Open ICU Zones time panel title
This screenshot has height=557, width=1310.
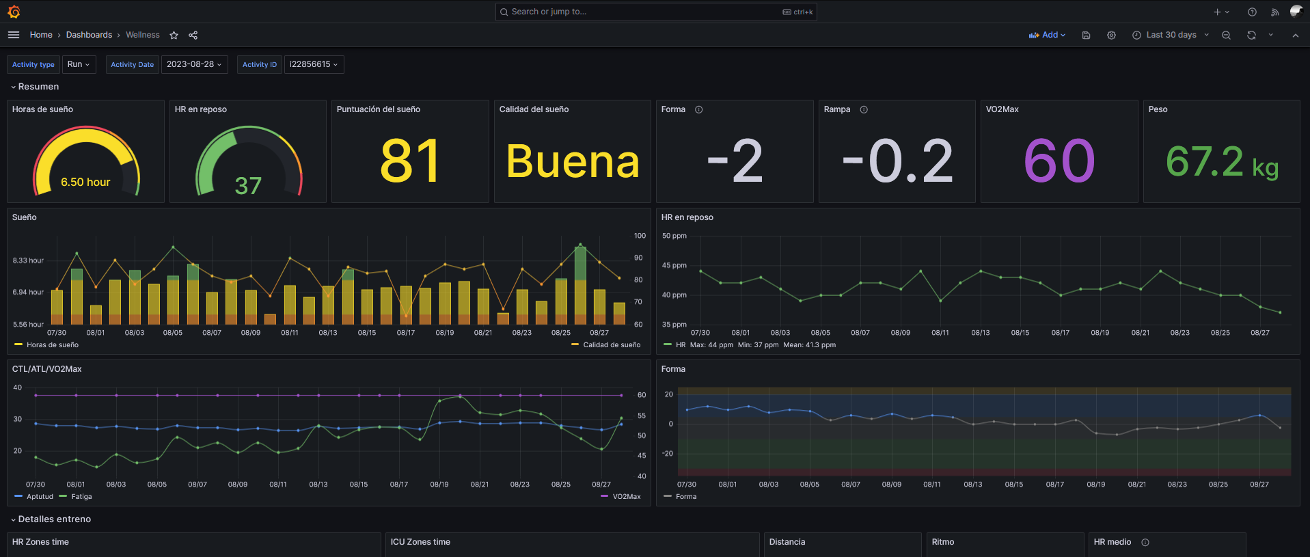click(420, 542)
